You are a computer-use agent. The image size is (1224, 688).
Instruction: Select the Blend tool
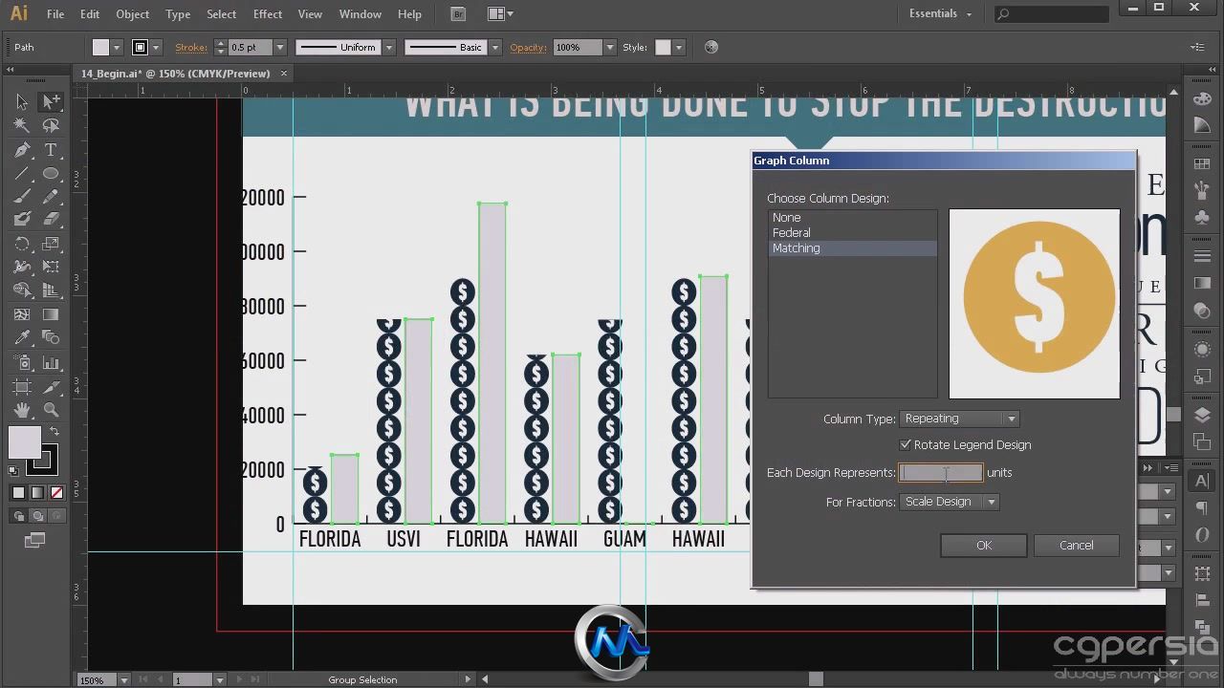click(x=51, y=338)
